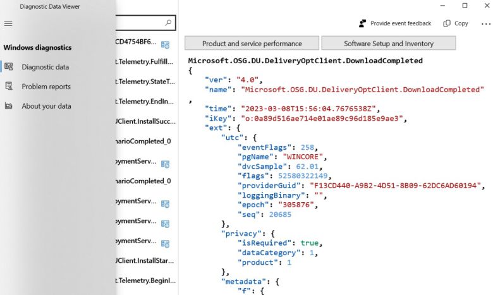Click the DownloadCompleted event title heading
Image resolution: width=493 pixels, height=295 pixels.
click(305, 61)
